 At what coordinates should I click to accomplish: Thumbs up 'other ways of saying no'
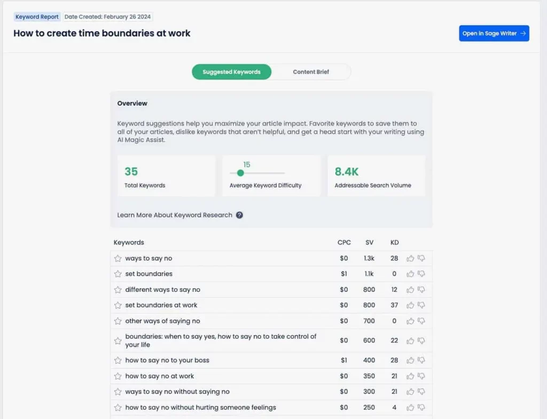pos(410,321)
